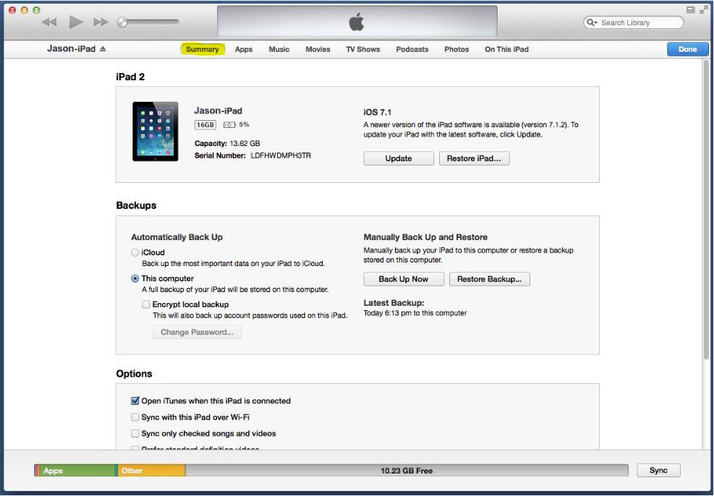714x496 pixels.
Task: Click the Sync button
Action: [658, 471]
